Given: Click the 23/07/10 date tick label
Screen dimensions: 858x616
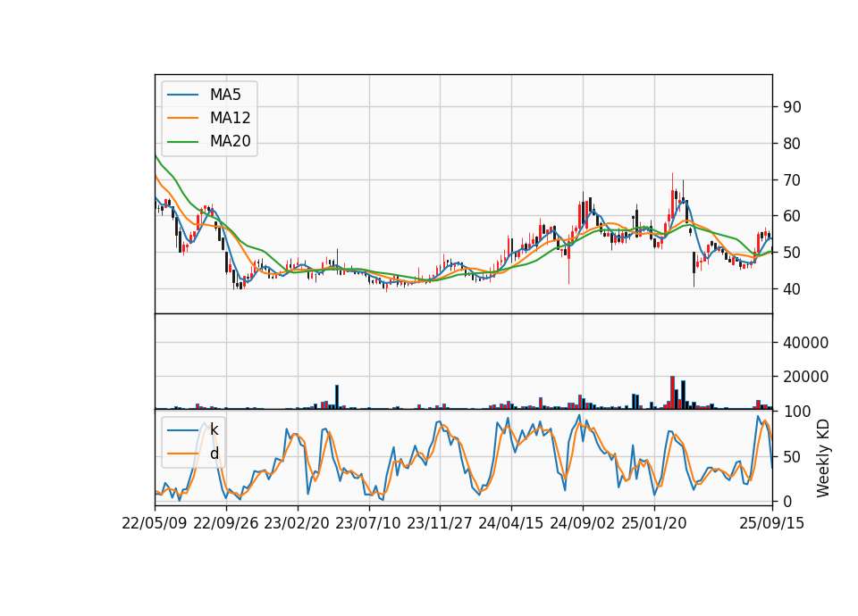Looking at the screenshot, I should pos(368,524).
